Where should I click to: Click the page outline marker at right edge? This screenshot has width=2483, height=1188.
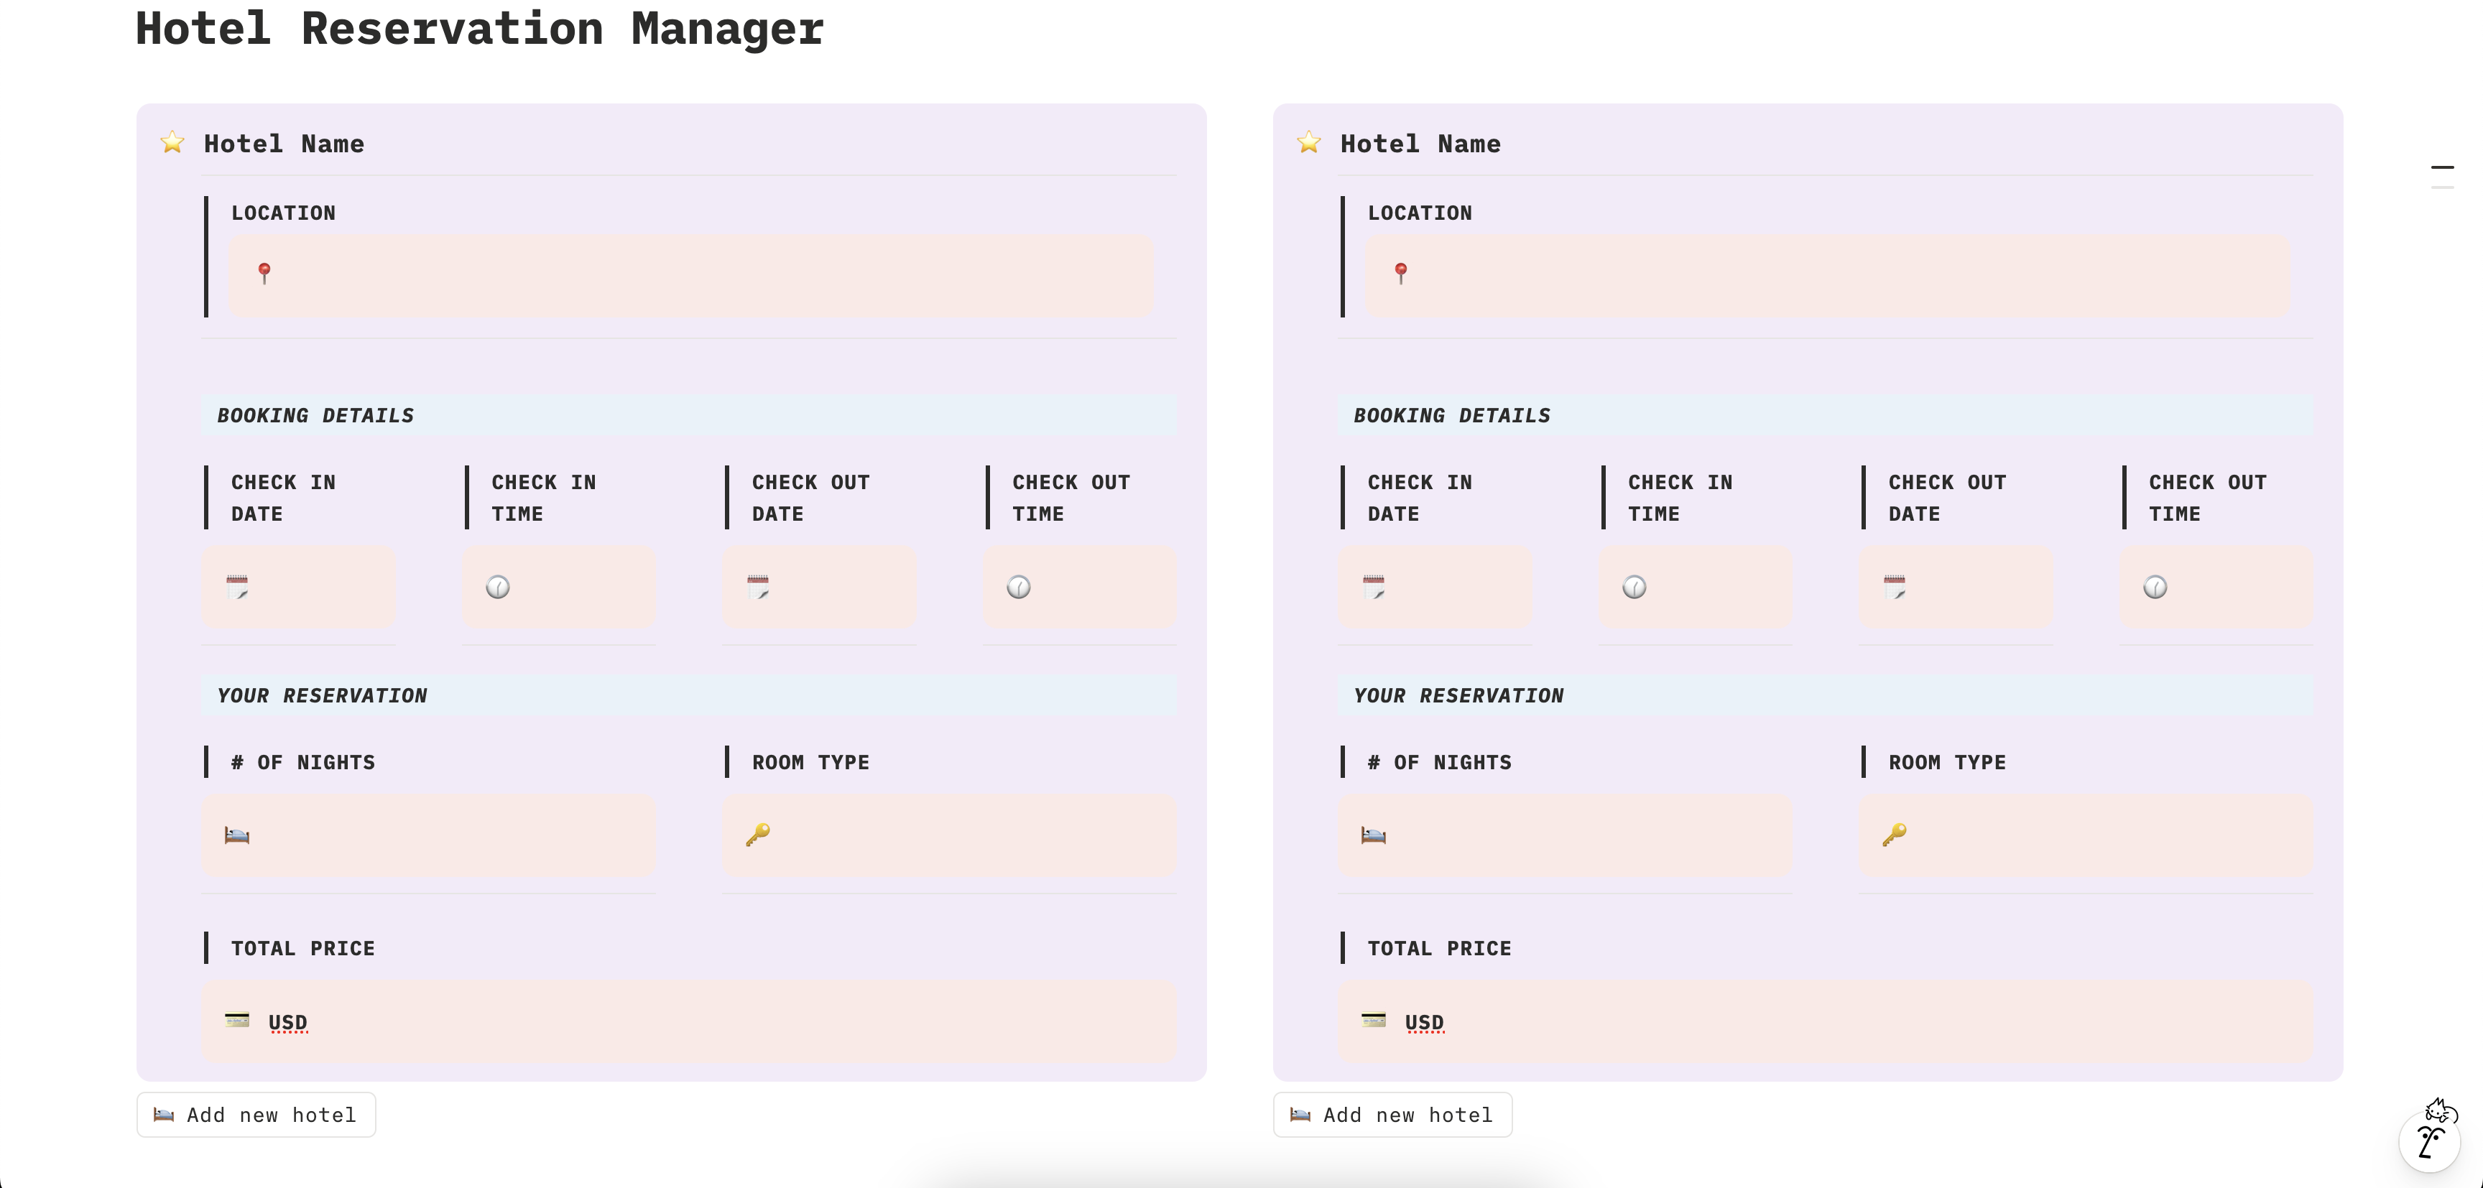point(2441,169)
